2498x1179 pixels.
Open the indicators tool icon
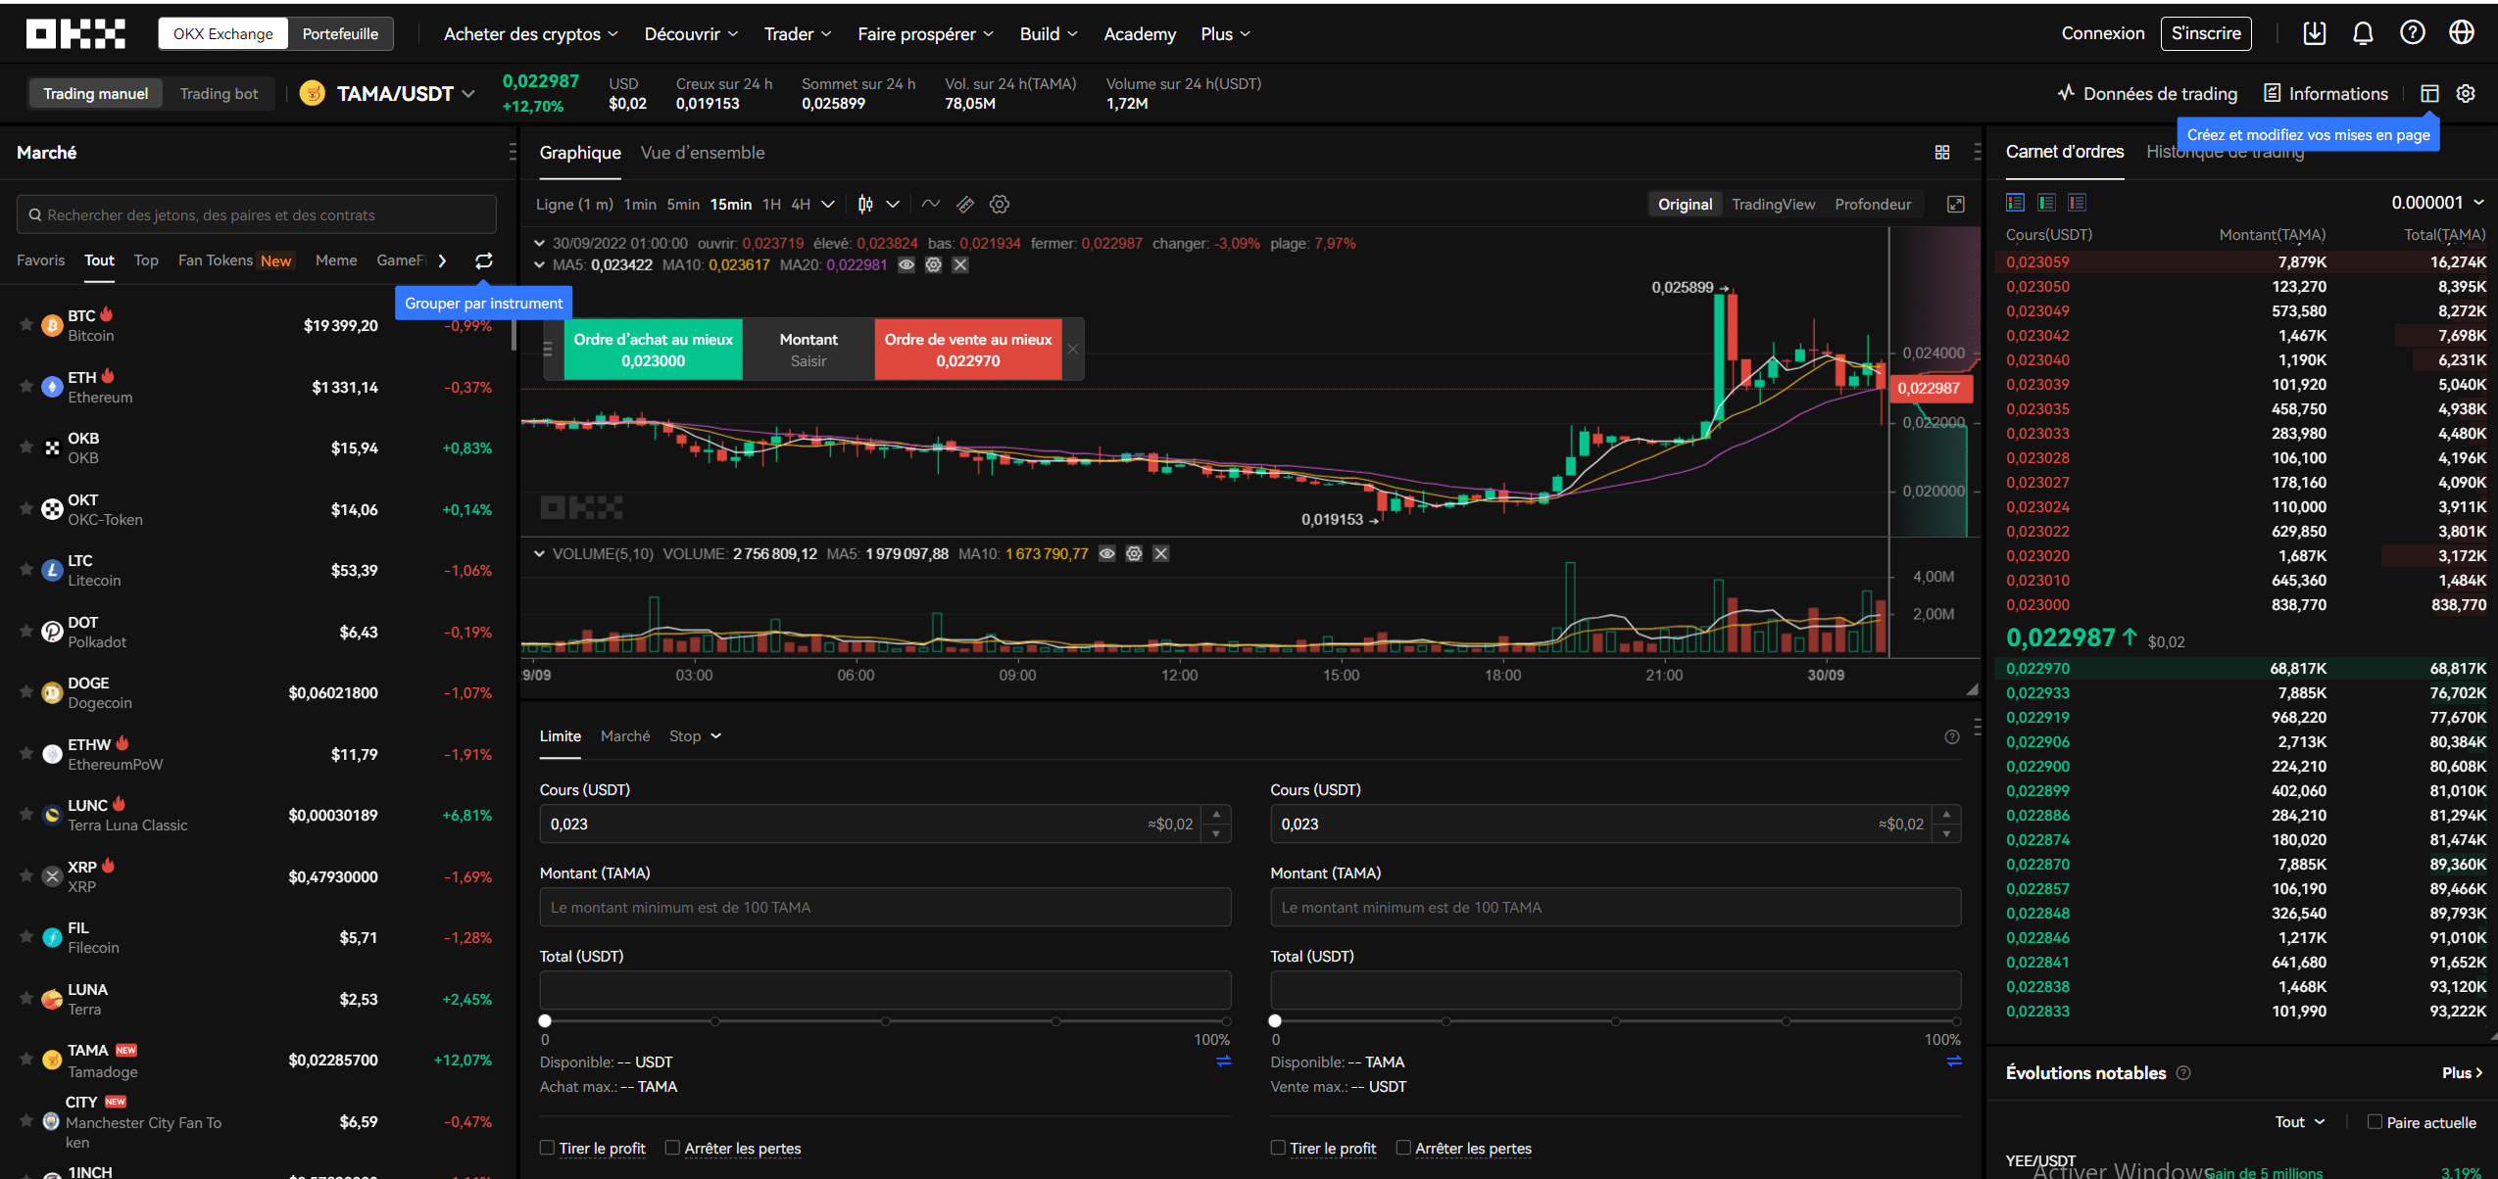(930, 204)
